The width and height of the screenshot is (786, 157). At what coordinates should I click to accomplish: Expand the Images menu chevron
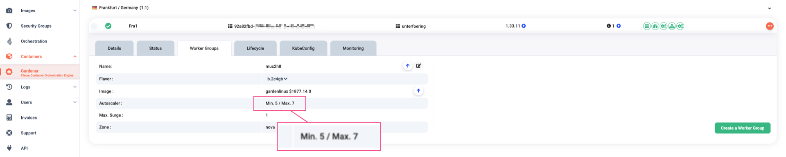coord(75,11)
